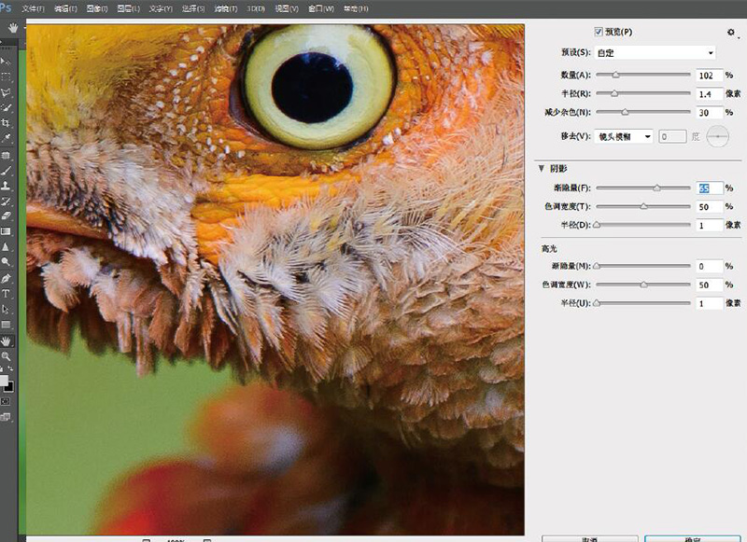The height and width of the screenshot is (542, 747).
Task: Select the Horizontal Type tool
Action: (7, 293)
